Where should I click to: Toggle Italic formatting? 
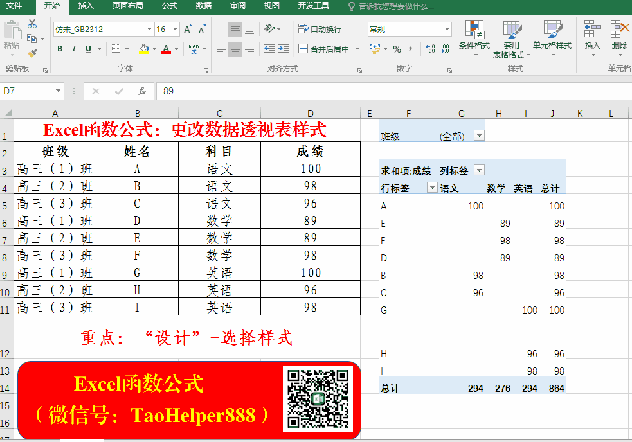pos(74,49)
